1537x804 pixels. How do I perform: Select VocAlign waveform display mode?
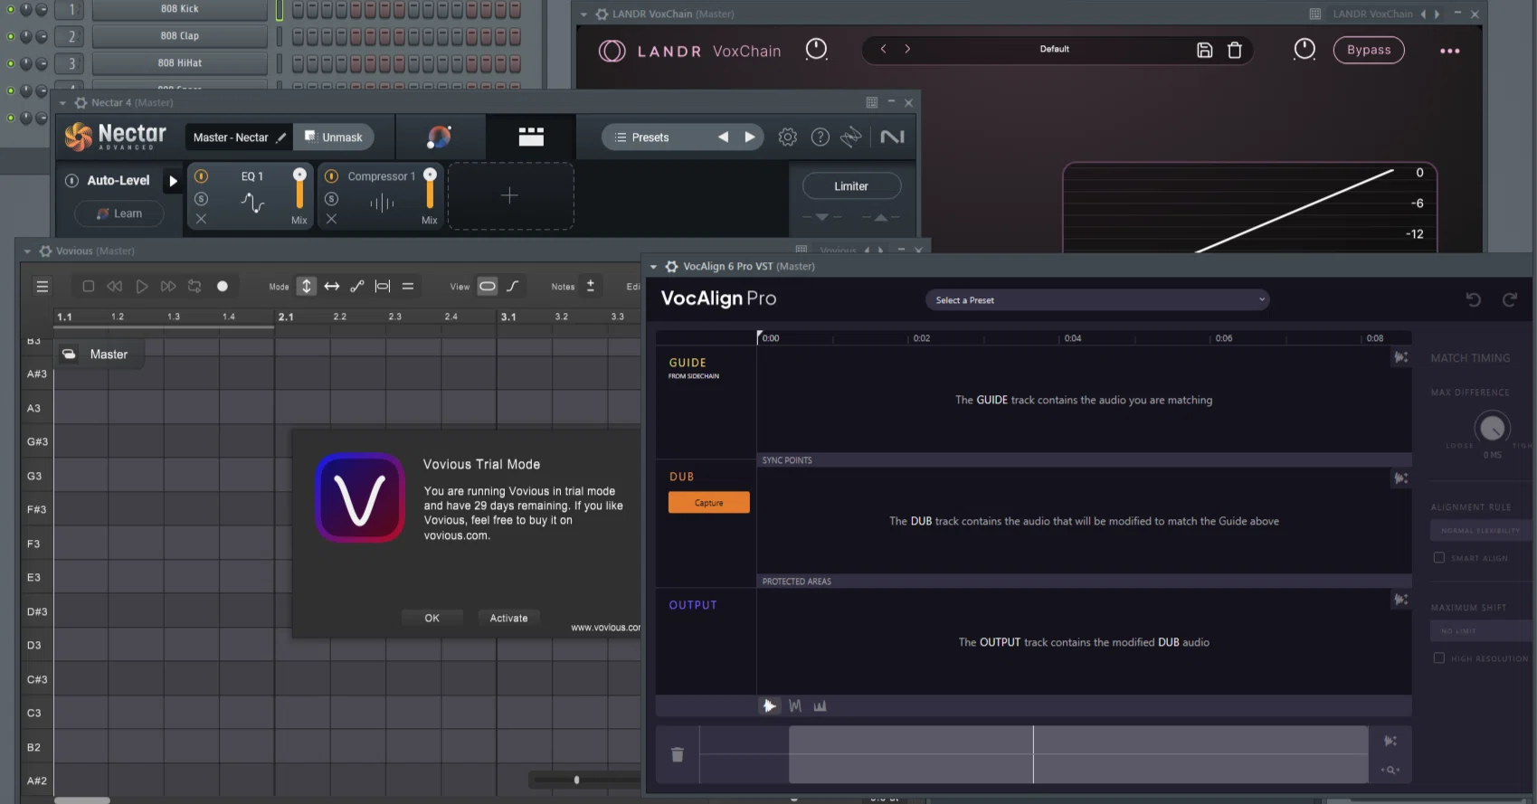click(x=769, y=706)
